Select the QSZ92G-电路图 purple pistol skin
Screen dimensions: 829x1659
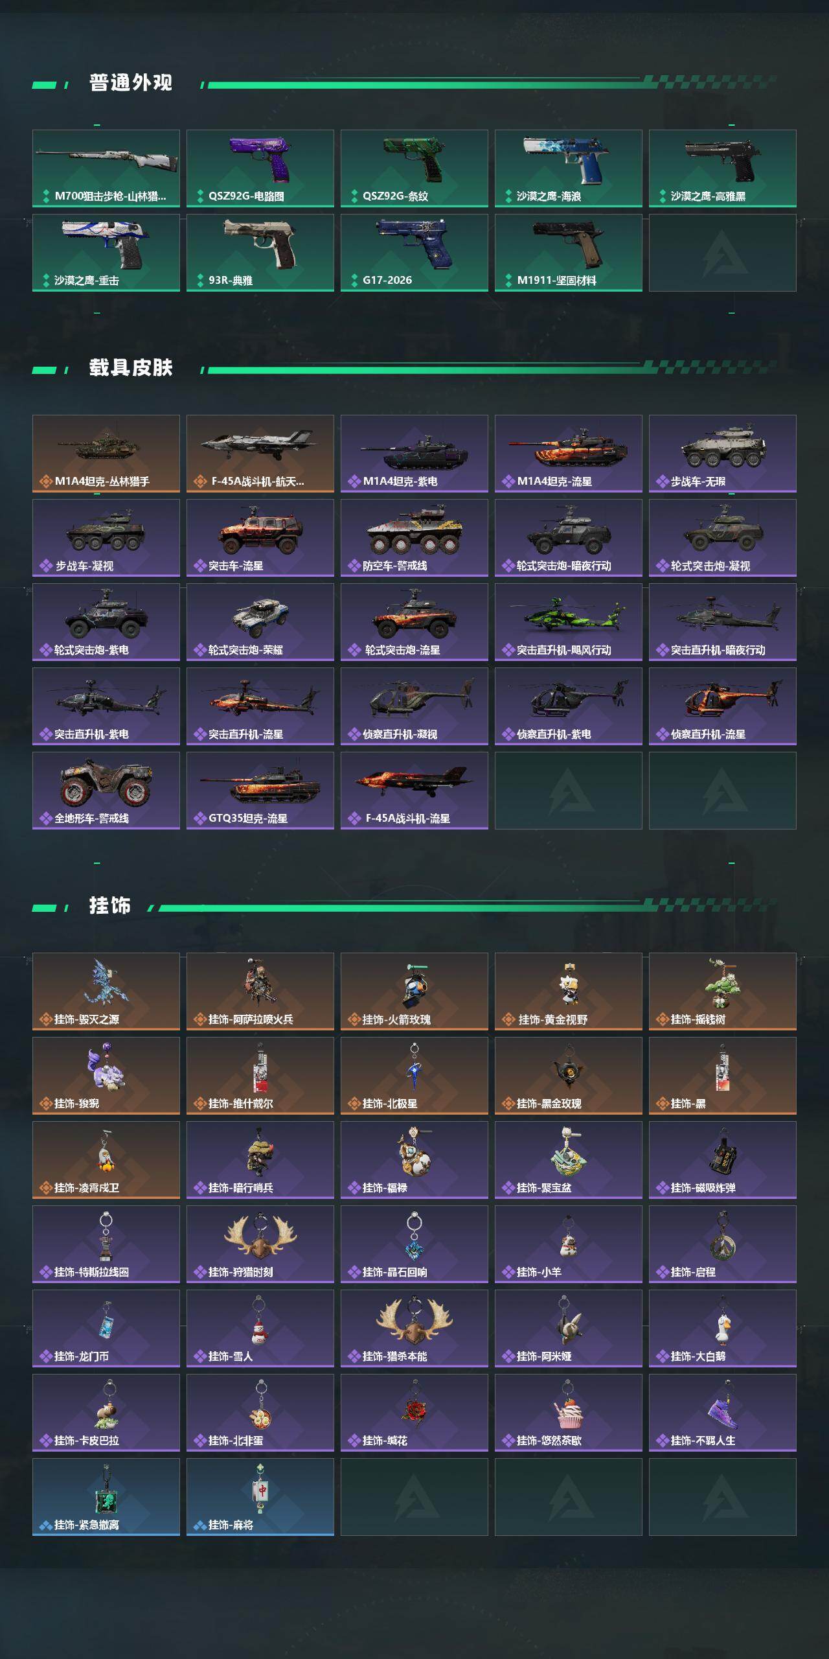point(260,168)
